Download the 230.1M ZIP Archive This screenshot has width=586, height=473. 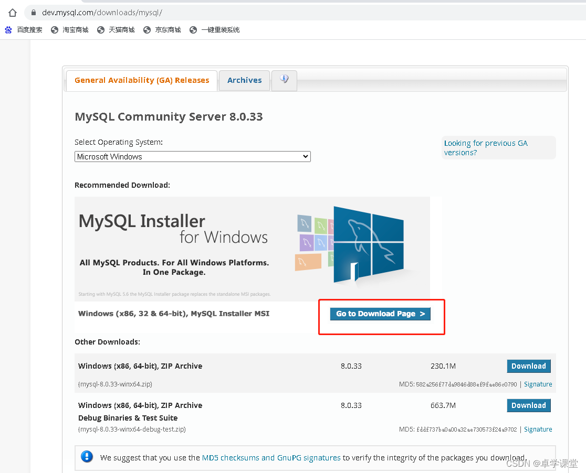click(528, 366)
